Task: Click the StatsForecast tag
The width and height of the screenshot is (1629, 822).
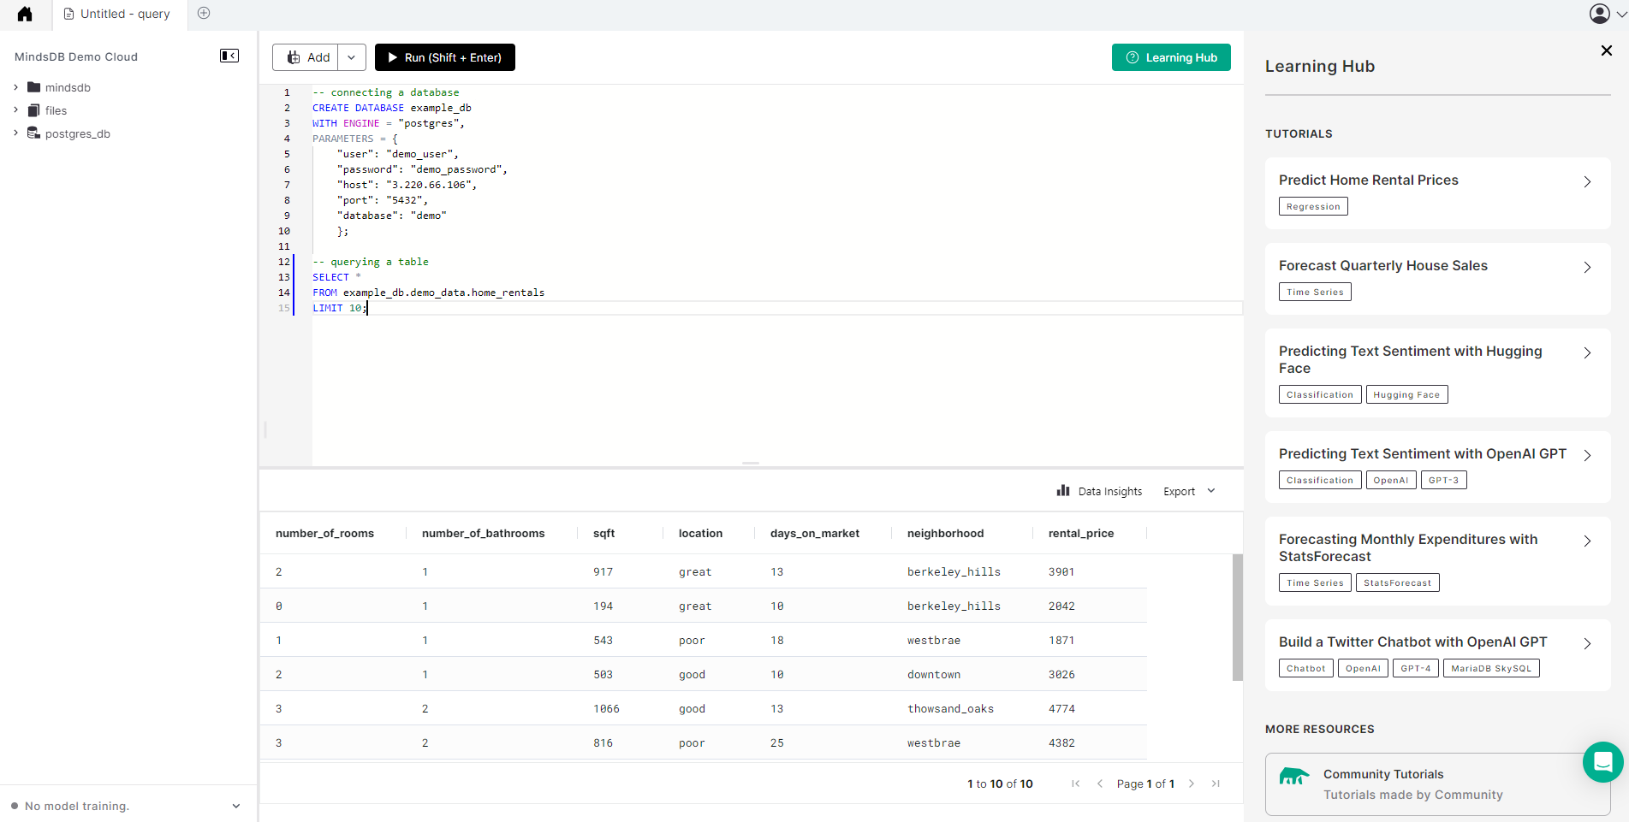Action: coord(1397,582)
